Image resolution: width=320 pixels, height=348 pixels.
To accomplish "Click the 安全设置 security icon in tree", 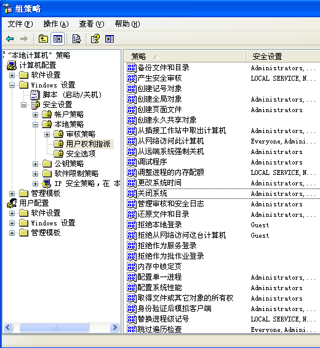I will pyautogui.click(x=36, y=105).
